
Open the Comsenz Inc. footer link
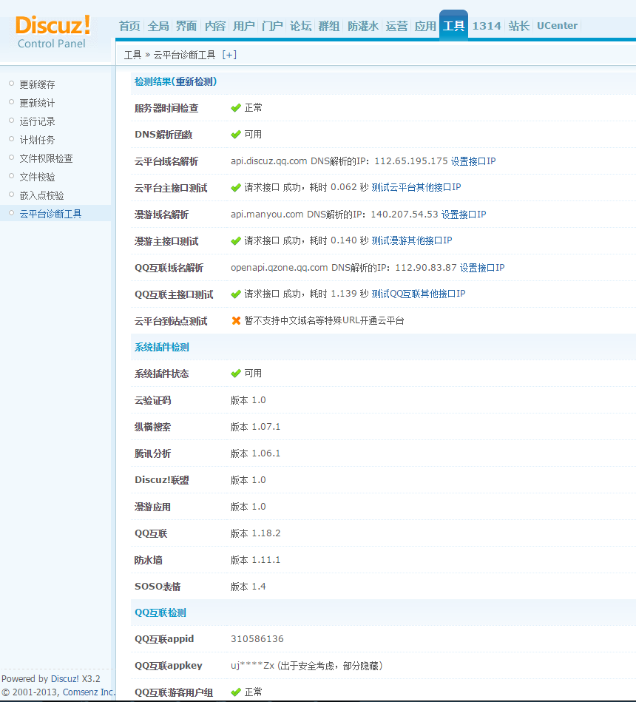[89, 692]
